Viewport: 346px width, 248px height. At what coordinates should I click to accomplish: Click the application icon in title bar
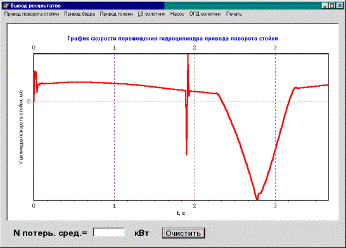click(6, 6)
